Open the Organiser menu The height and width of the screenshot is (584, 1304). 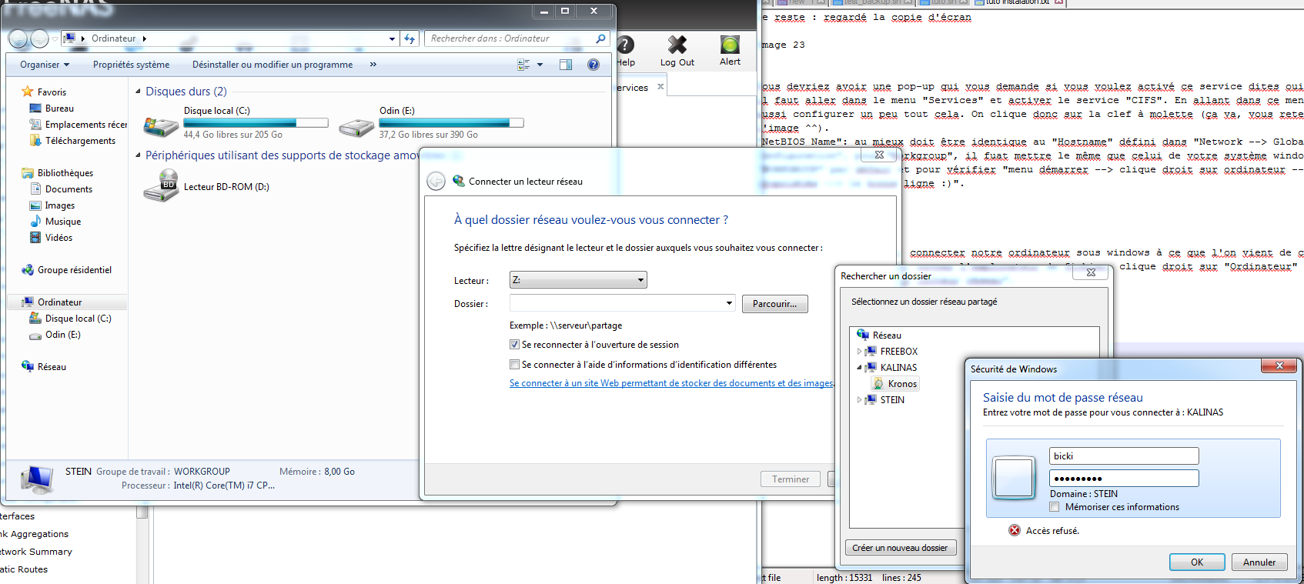45,65
